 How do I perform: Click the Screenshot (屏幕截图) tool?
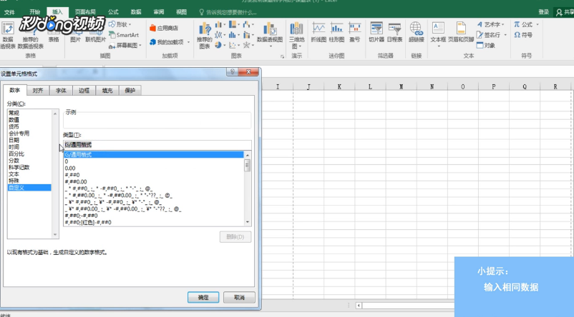(x=125, y=45)
